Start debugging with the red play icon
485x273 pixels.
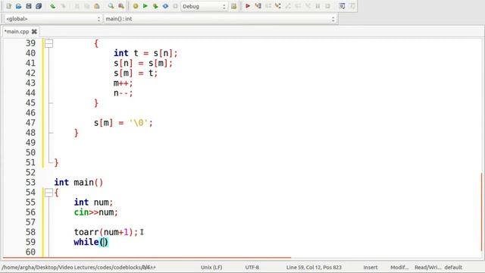[x=248, y=6]
